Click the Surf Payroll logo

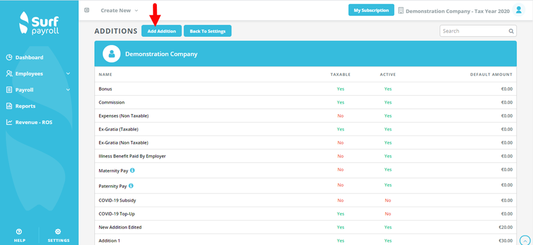point(39,22)
